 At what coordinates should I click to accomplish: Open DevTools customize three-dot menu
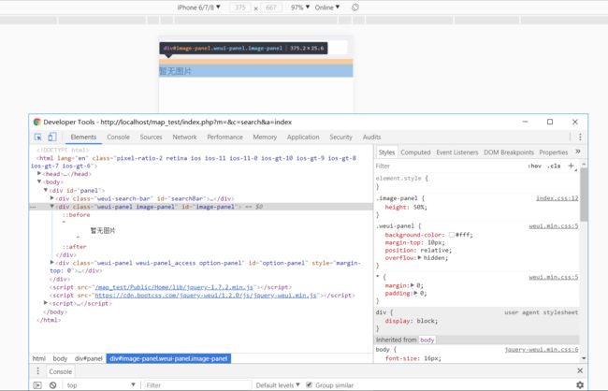[x=580, y=137]
